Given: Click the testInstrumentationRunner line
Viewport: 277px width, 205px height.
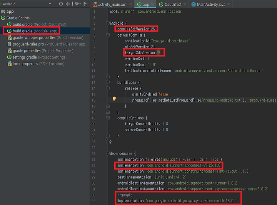Looking at the screenshot, I should click(194, 71).
